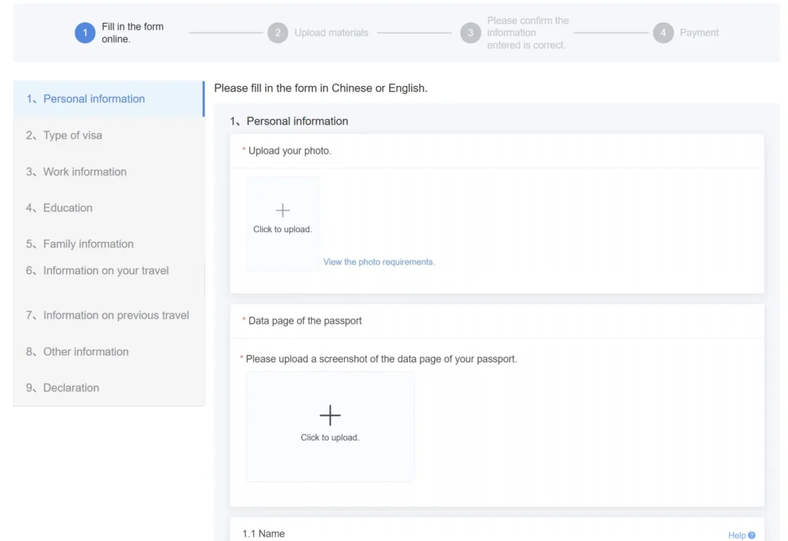Click the 'Click to upload.' text under passport data page
Image resolution: width=788 pixels, height=541 pixels.
coord(329,438)
